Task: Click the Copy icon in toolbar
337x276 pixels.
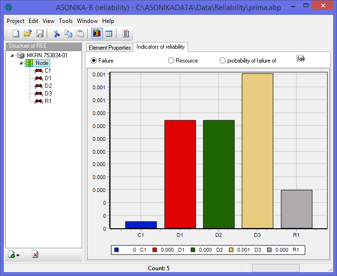Action: point(68,33)
